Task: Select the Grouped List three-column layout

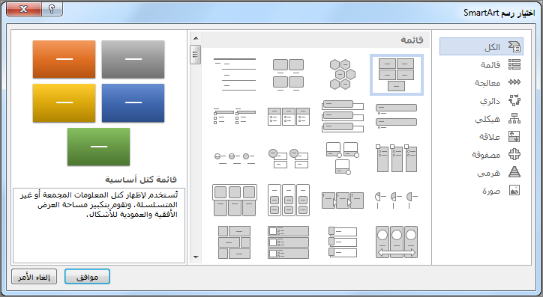Action: (x=289, y=200)
